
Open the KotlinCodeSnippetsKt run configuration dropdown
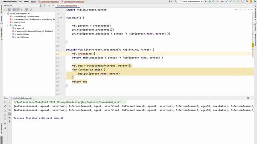pyautogui.click(x=191, y=2)
